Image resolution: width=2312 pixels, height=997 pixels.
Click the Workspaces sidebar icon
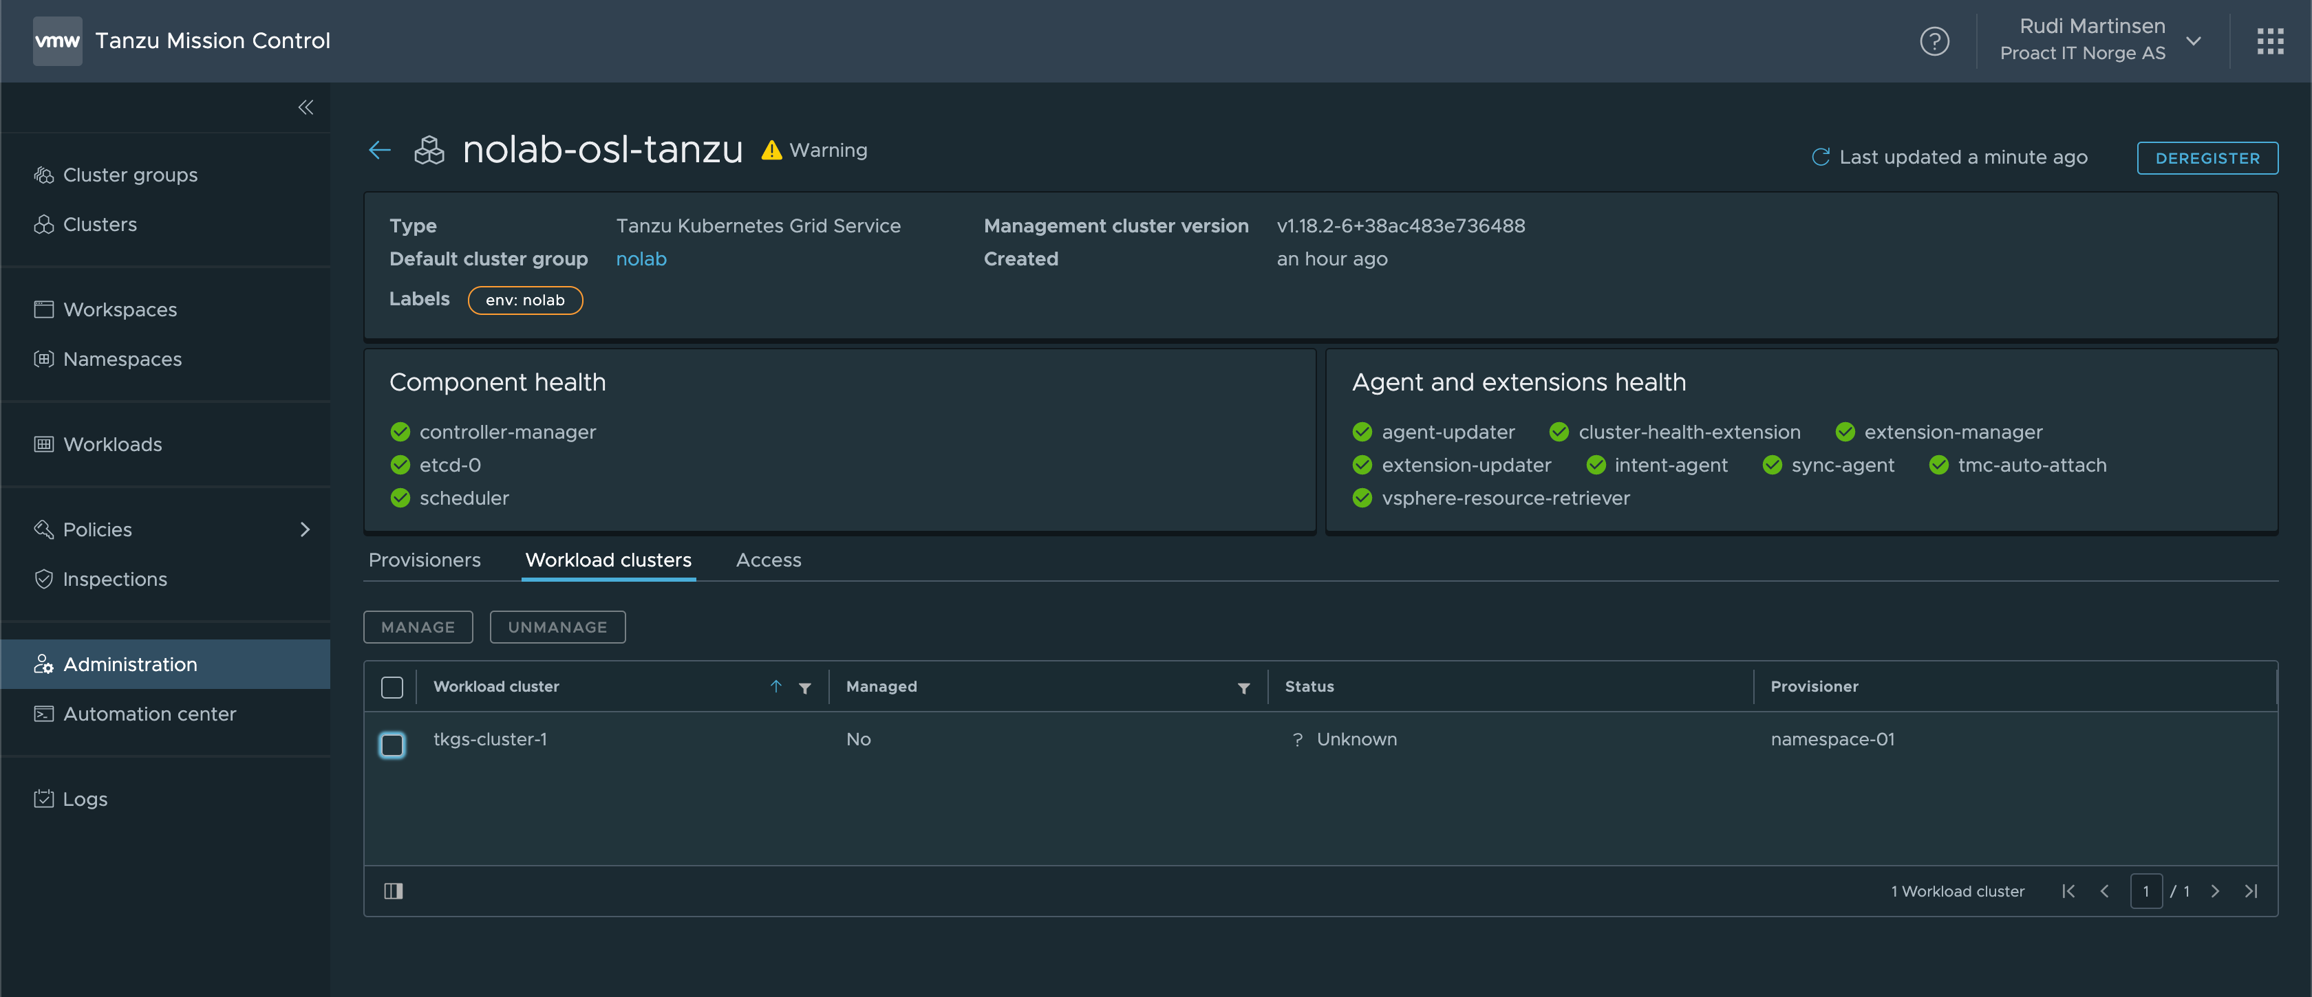(44, 309)
